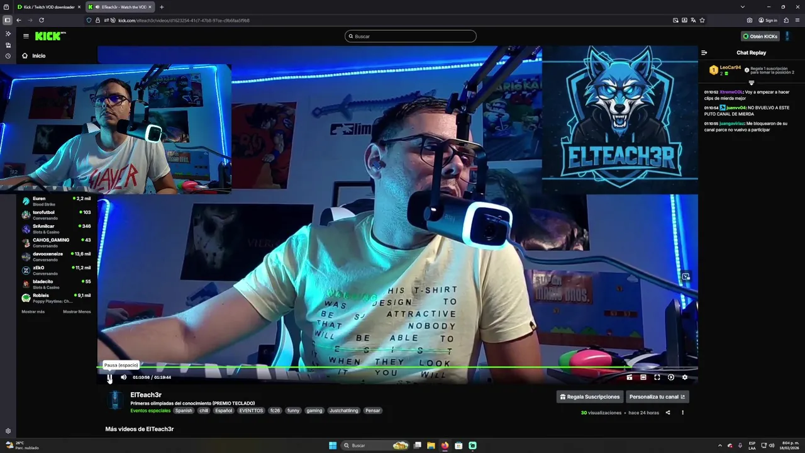Open the Windows Start menu

click(333, 445)
